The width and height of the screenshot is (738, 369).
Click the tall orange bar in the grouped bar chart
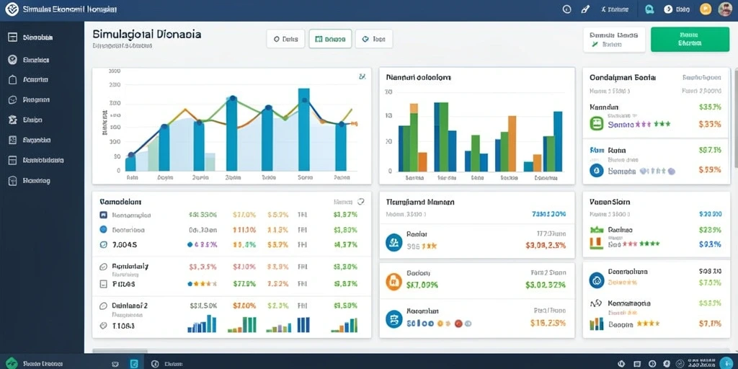[x=512, y=143]
